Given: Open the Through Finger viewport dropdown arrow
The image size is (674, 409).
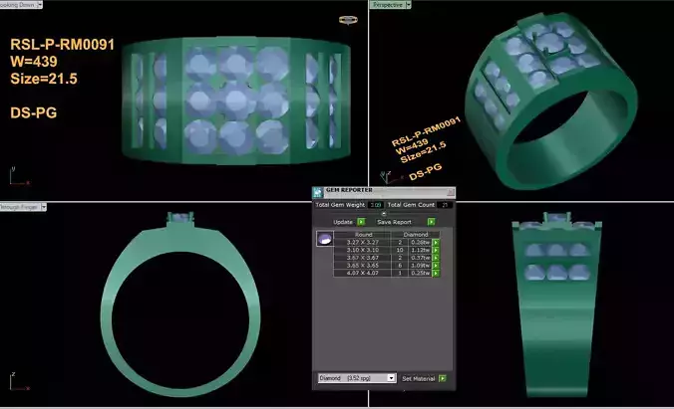Looking at the screenshot, I should [x=44, y=207].
